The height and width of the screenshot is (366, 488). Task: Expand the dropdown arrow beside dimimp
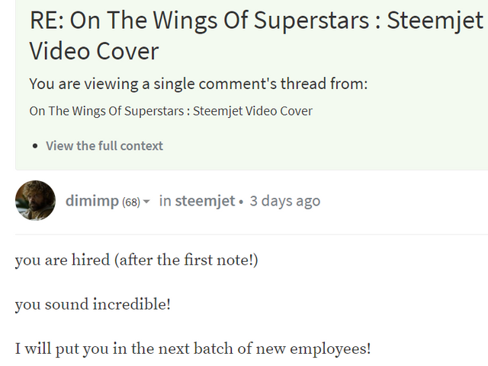pyautogui.click(x=146, y=202)
